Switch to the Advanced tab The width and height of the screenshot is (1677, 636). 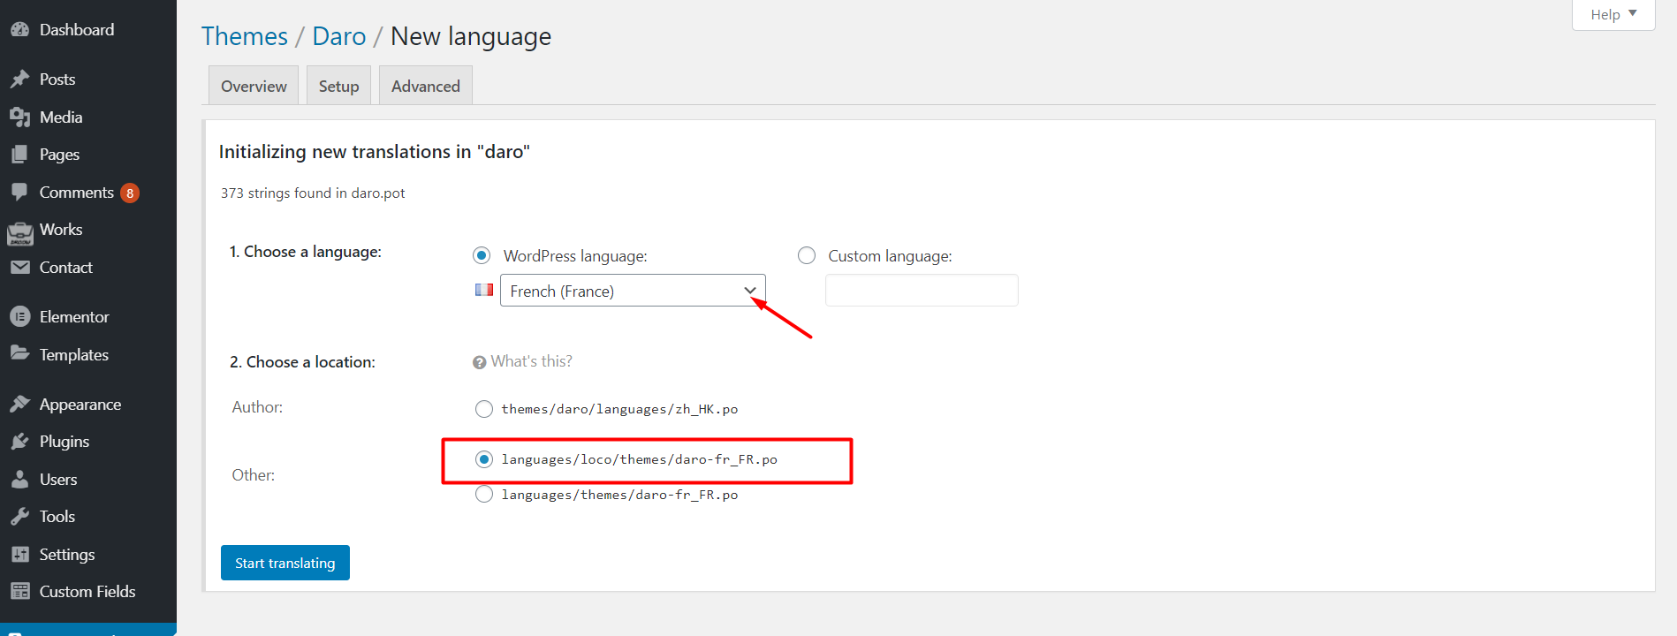425,87
